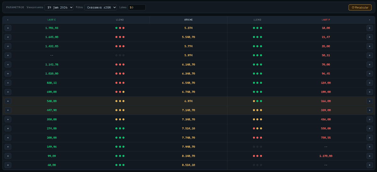Click right plus button in 7.524,10 strike row
The image size is (377, 172).
click(369, 128)
